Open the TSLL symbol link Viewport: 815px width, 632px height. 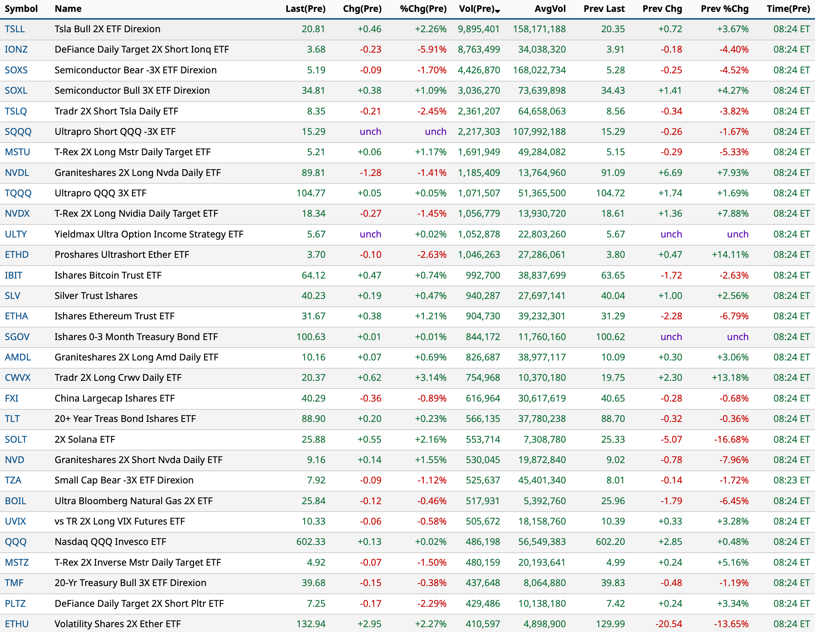15,29
